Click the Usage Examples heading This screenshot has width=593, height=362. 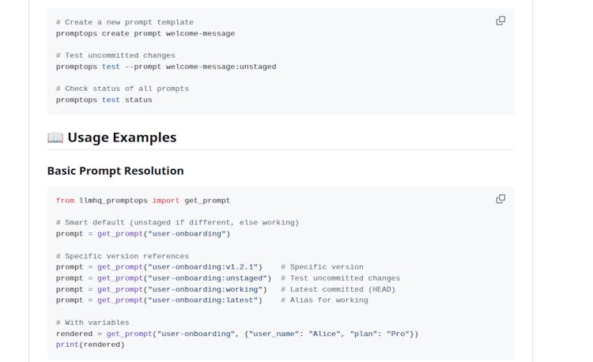122,138
